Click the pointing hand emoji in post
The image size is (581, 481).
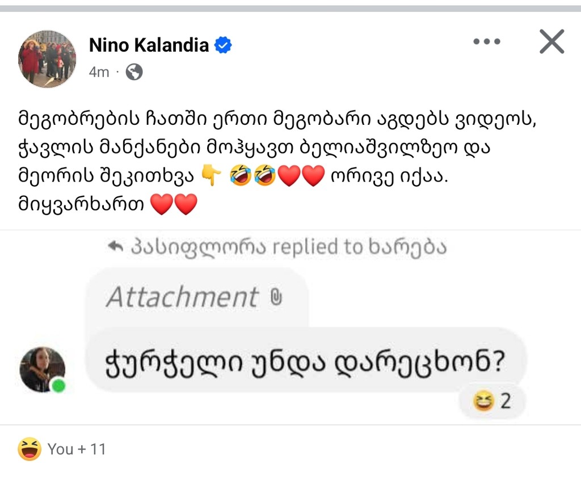pyautogui.click(x=211, y=177)
